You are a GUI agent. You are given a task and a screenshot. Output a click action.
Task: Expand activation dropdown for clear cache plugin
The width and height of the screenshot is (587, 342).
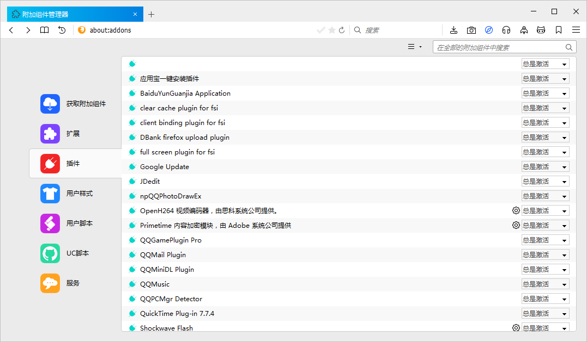pos(546,108)
